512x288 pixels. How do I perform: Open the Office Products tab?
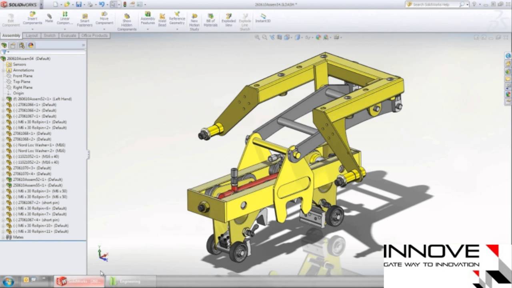[94, 36]
